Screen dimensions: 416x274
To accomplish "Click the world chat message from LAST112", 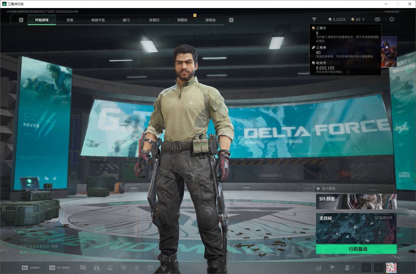I will (x=41, y=241).
